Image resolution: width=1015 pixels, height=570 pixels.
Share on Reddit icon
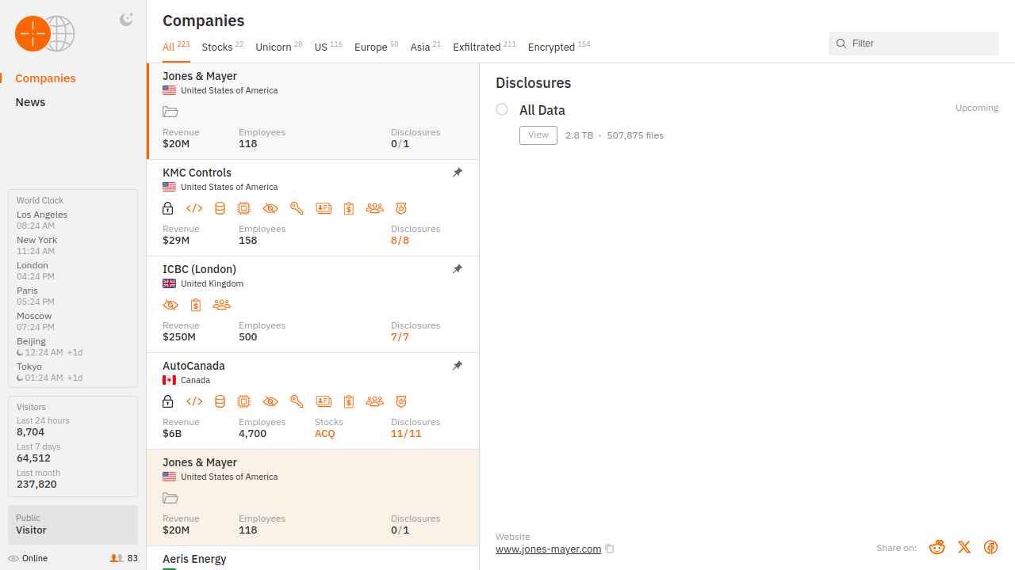click(x=937, y=547)
